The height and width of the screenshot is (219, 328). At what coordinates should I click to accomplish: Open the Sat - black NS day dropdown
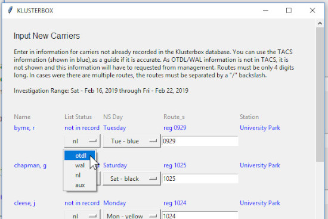coord(132,179)
